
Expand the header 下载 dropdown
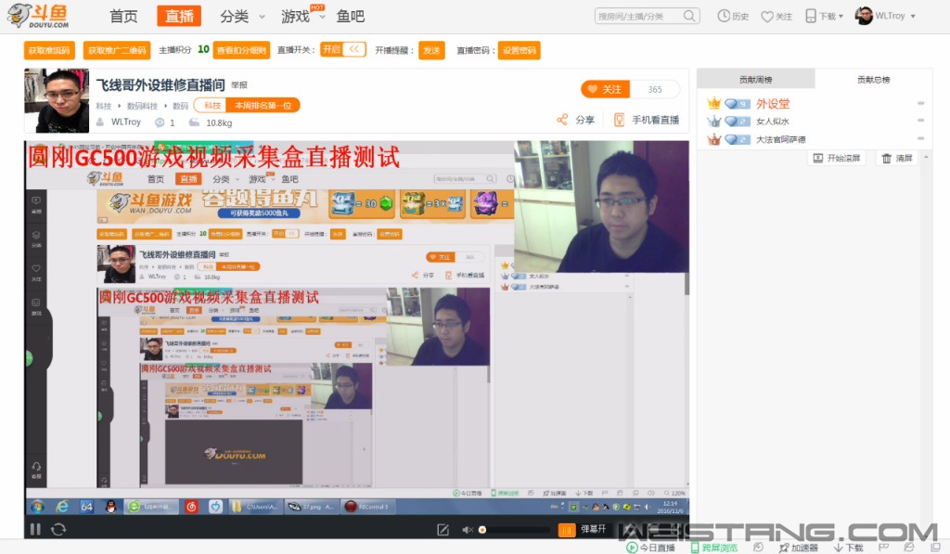[x=825, y=17]
